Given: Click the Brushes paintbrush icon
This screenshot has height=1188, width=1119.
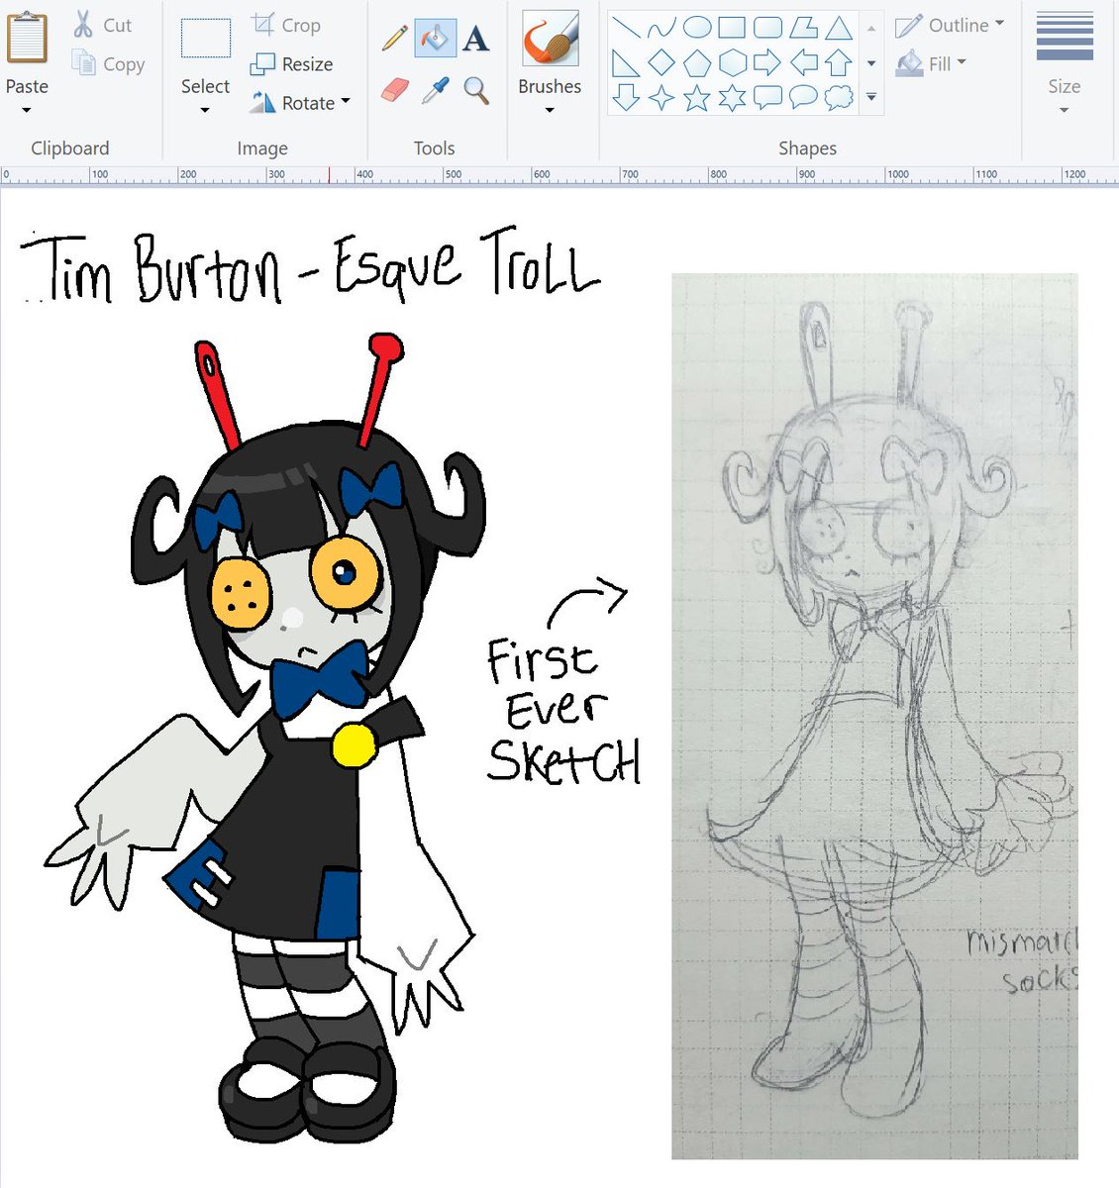Looking at the screenshot, I should (550, 40).
